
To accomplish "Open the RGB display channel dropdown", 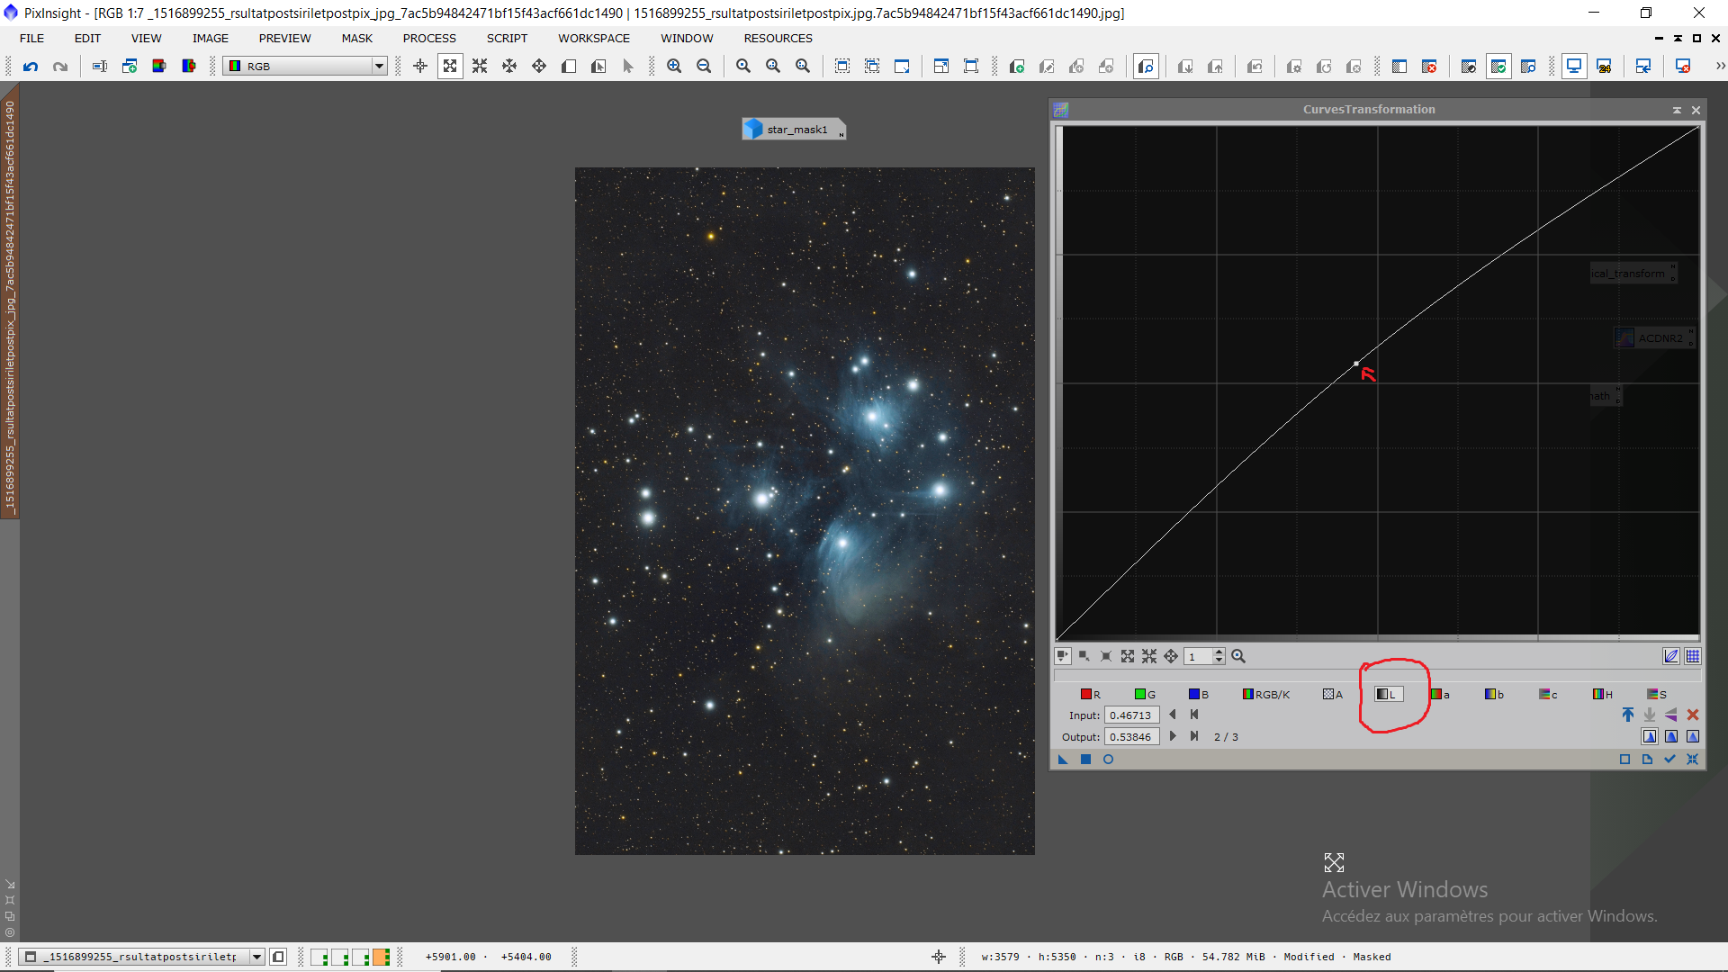I will (x=379, y=66).
